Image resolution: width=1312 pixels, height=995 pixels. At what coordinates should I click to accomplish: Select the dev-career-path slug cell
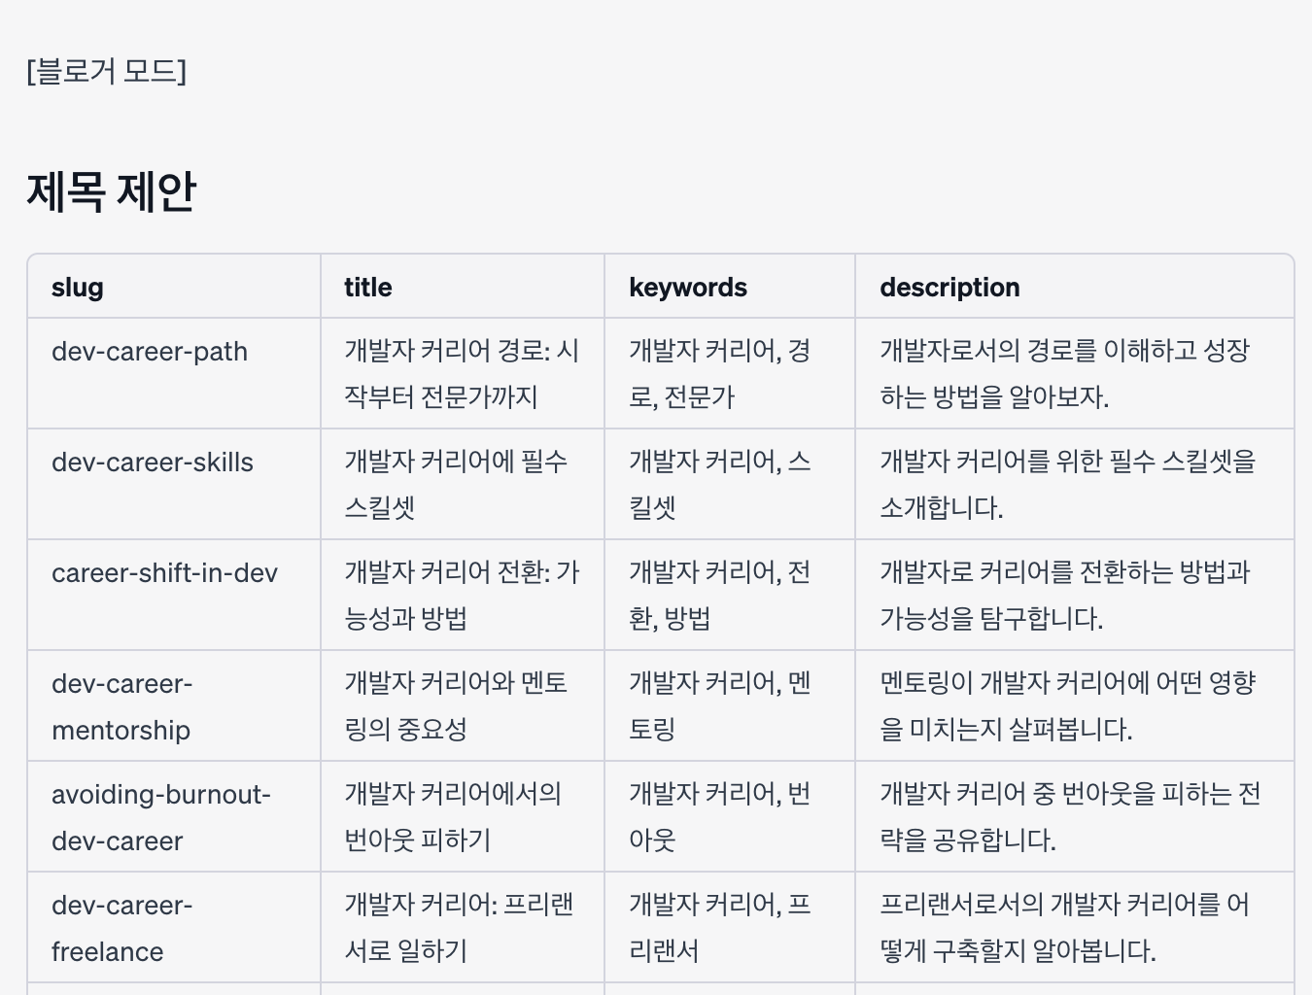point(150,352)
